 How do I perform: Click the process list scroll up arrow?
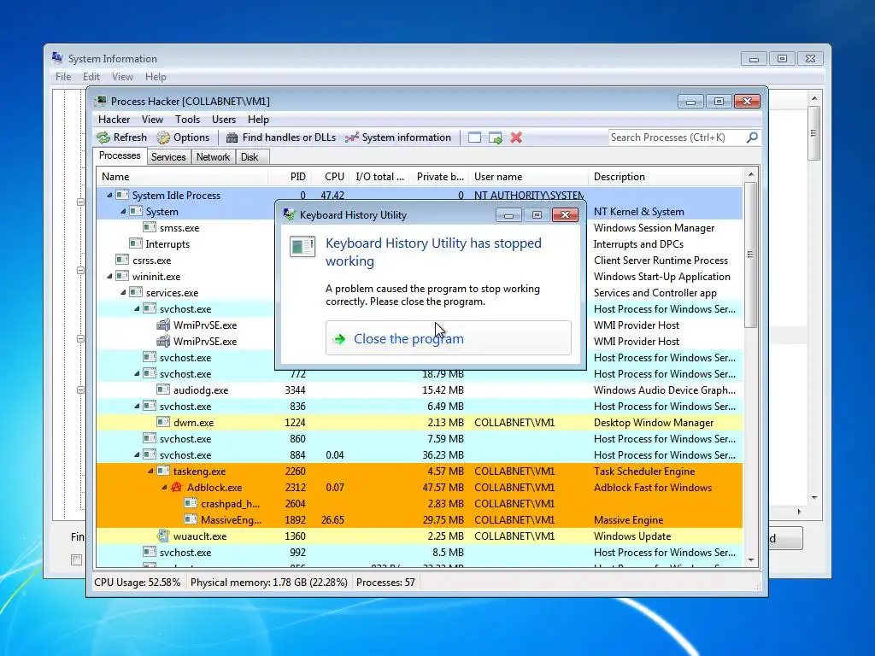click(750, 174)
